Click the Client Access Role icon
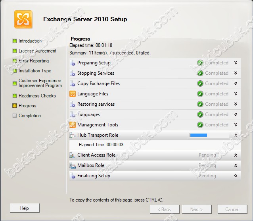The height and width of the screenshot is (221, 253). 72,155
